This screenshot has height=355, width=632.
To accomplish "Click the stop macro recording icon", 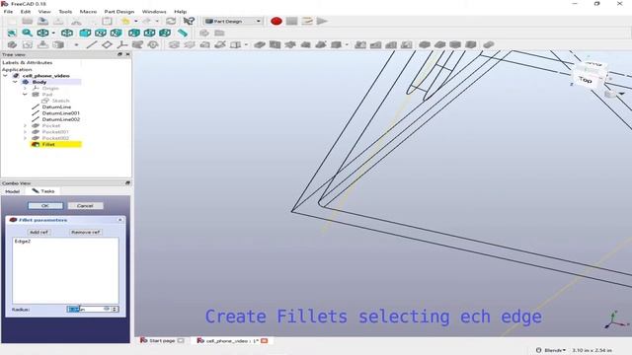I will pos(291,21).
